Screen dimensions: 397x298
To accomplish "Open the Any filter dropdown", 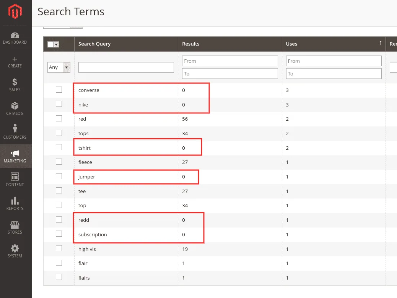I will [59, 67].
